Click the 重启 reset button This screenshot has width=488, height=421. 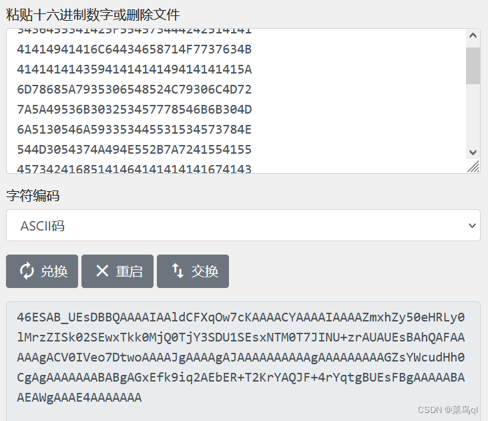tap(117, 271)
